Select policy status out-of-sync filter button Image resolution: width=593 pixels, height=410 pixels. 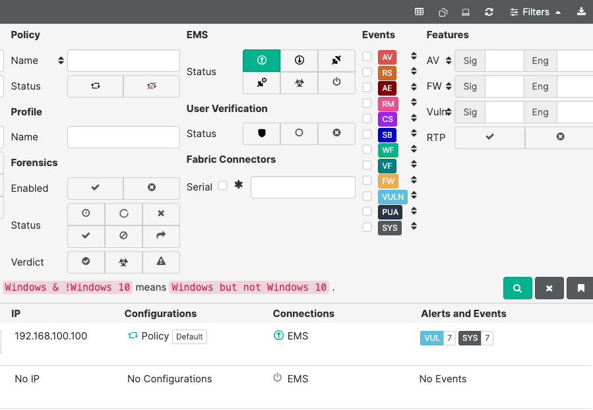coord(152,86)
